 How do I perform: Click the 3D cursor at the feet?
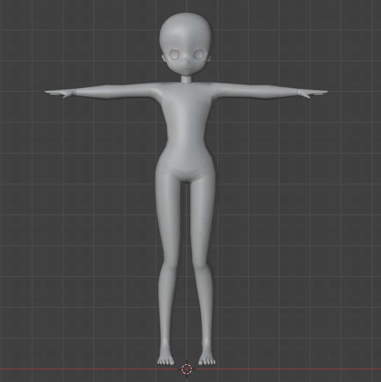tap(187, 368)
